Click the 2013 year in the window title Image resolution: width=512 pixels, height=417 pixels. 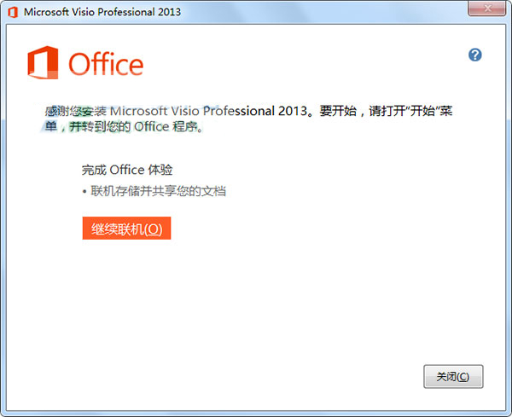tap(169, 12)
